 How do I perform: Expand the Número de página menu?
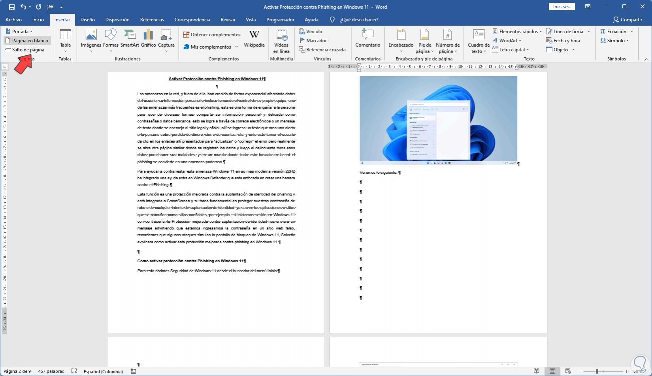click(448, 41)
